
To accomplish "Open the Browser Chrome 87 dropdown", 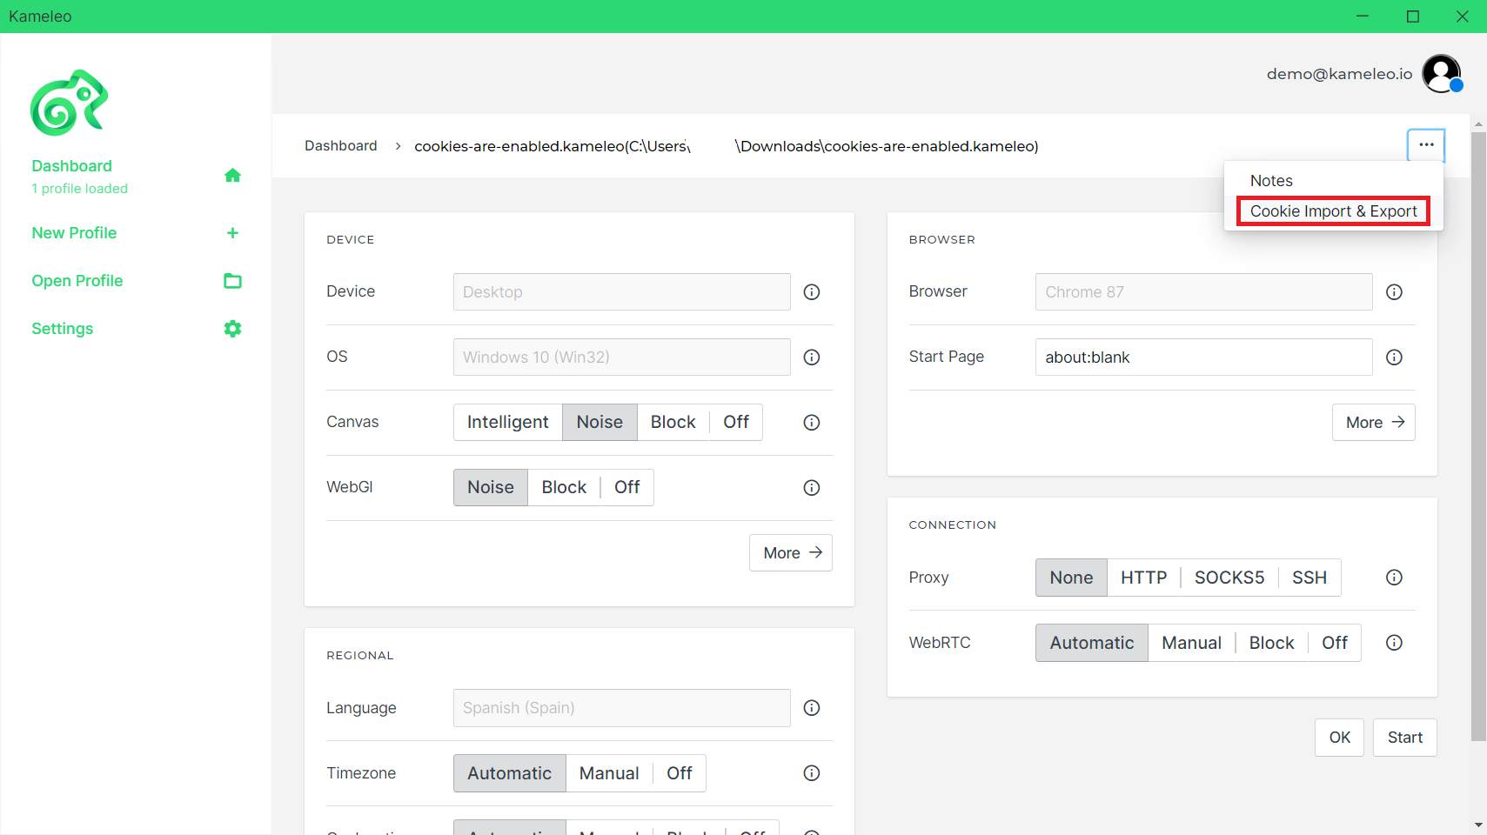I will (x=1204, y=292).
